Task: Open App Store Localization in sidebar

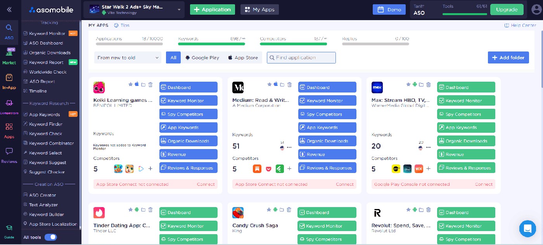Action: [x=50, y=224]
